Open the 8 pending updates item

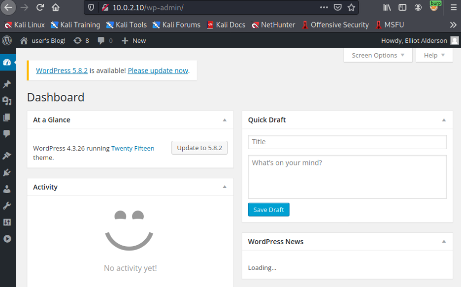[x=81, y=40]
